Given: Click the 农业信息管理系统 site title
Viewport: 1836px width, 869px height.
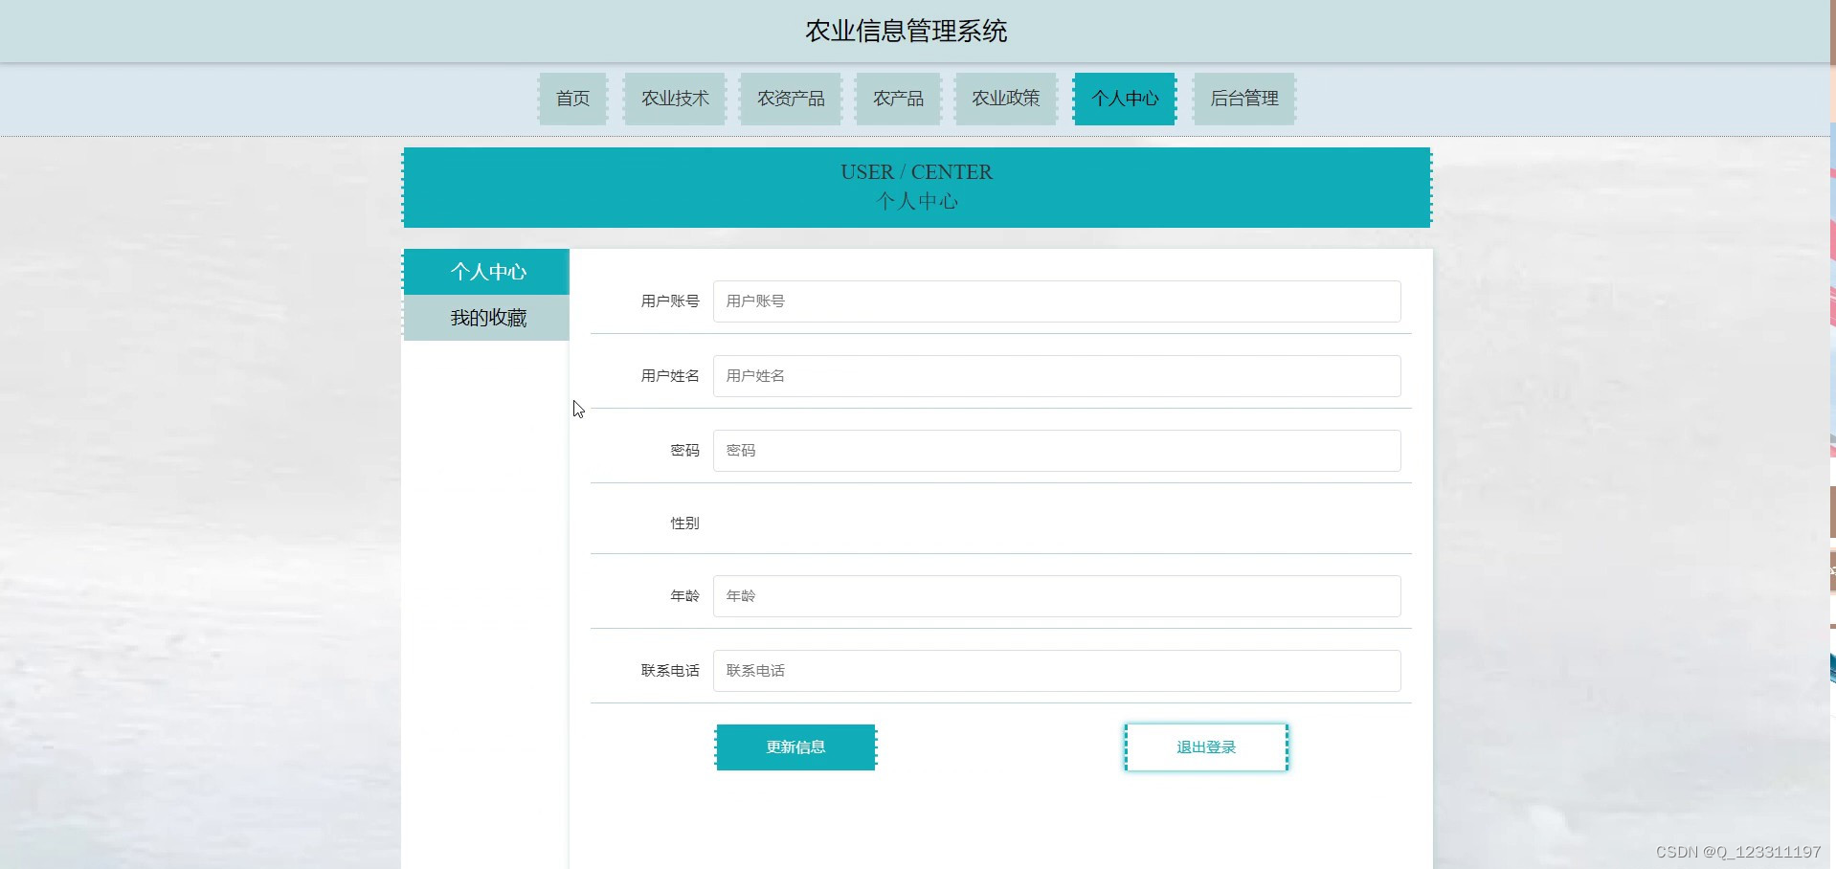Looking at the screenshot, I should click(906, 32).
